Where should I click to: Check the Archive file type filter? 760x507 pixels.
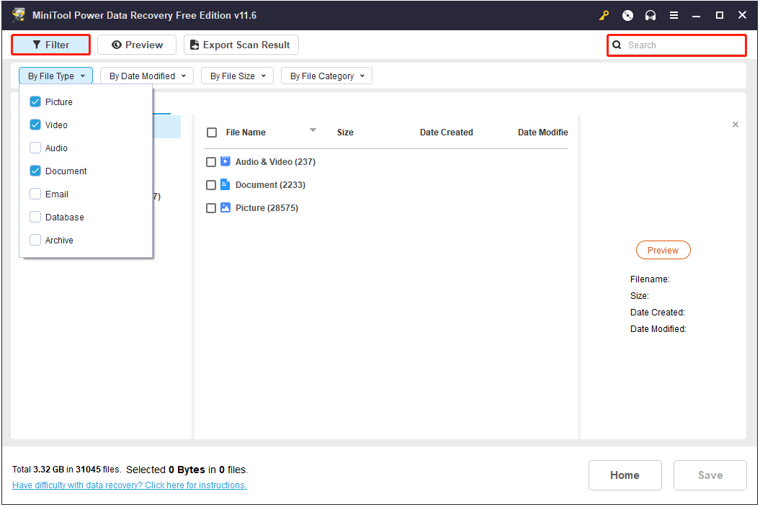[x=35, y=240]
